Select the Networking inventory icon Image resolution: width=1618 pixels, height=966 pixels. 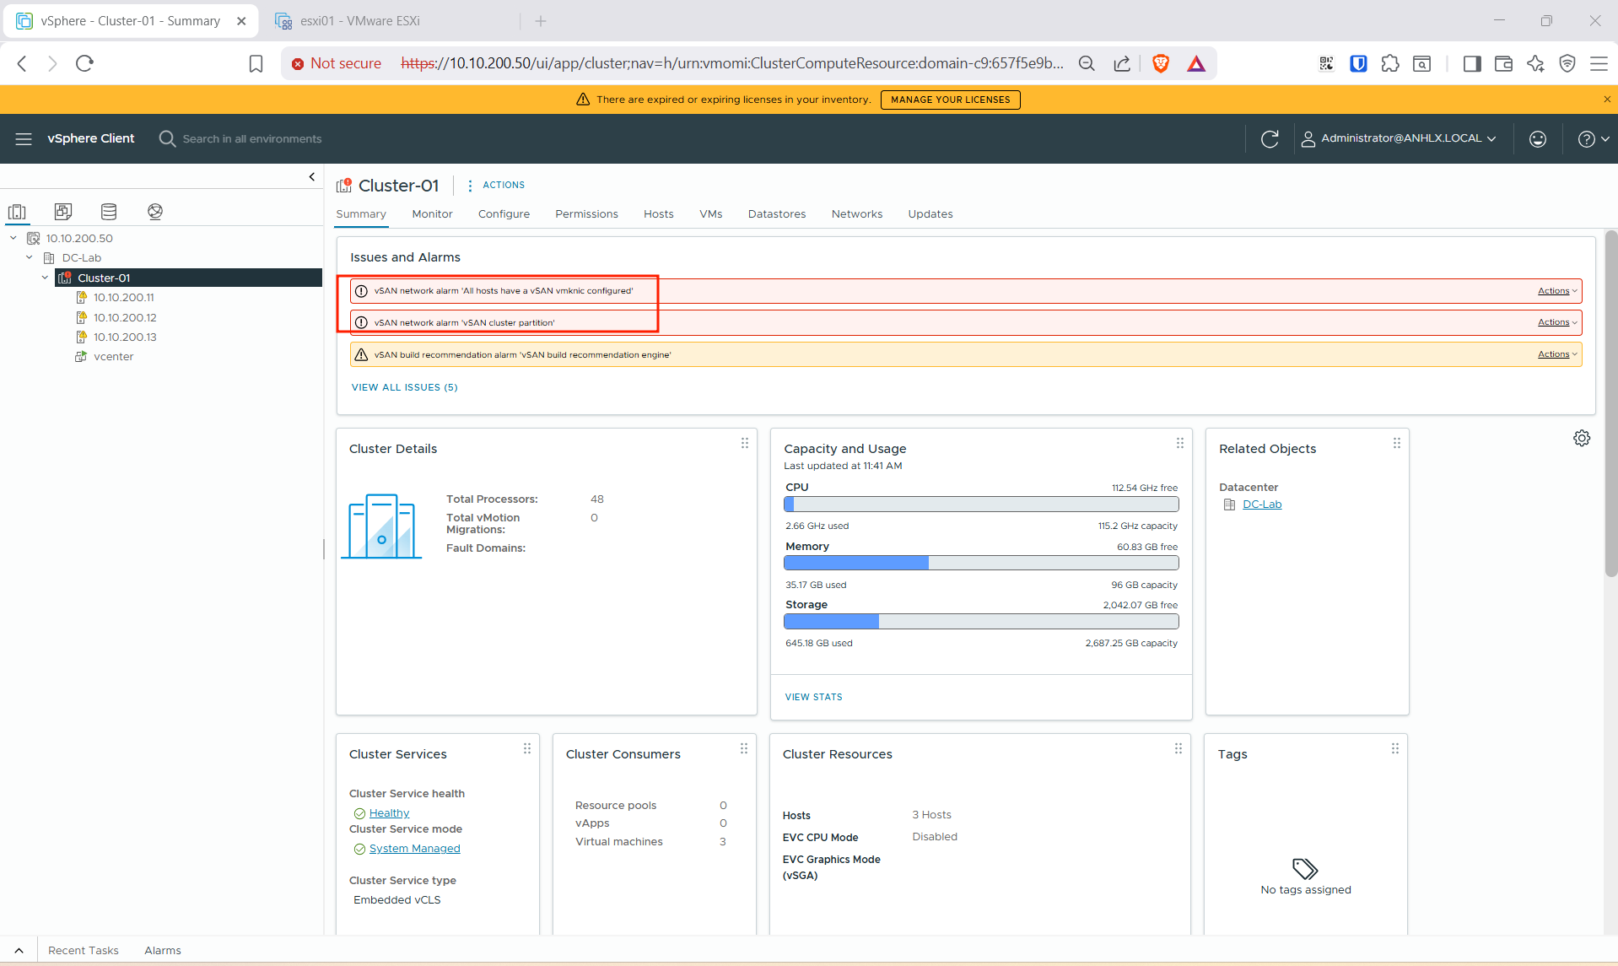click(x=155, y=212)
